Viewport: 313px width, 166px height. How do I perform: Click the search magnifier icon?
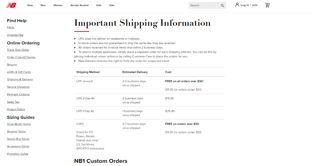point(223,5)
